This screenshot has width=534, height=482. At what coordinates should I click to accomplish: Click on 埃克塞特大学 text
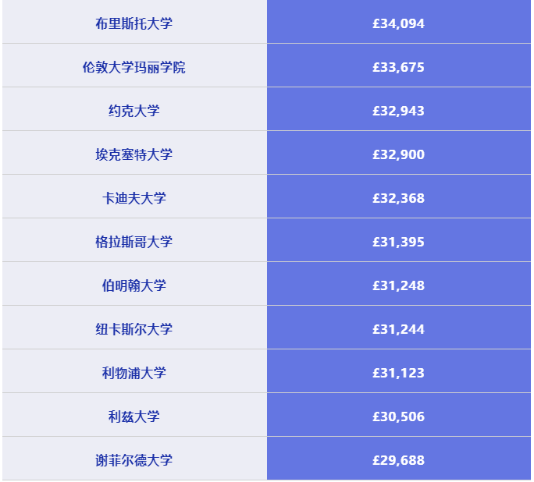134,154
